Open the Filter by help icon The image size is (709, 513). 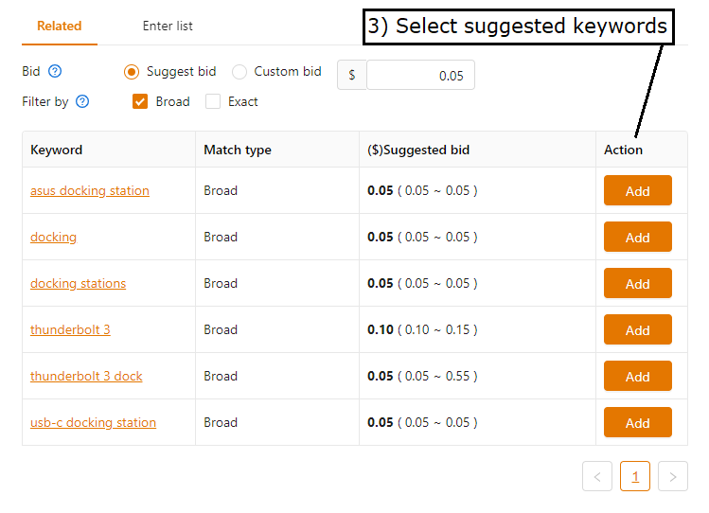pyautogui.click(x=82, y=101)
